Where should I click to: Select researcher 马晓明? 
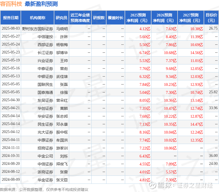pos(62,29)
